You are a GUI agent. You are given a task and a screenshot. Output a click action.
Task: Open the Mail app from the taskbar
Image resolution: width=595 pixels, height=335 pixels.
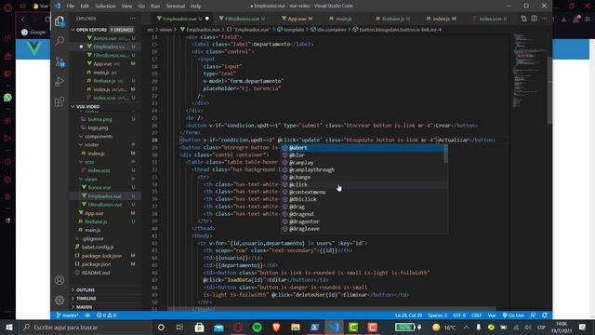click(x=218, y=327)
